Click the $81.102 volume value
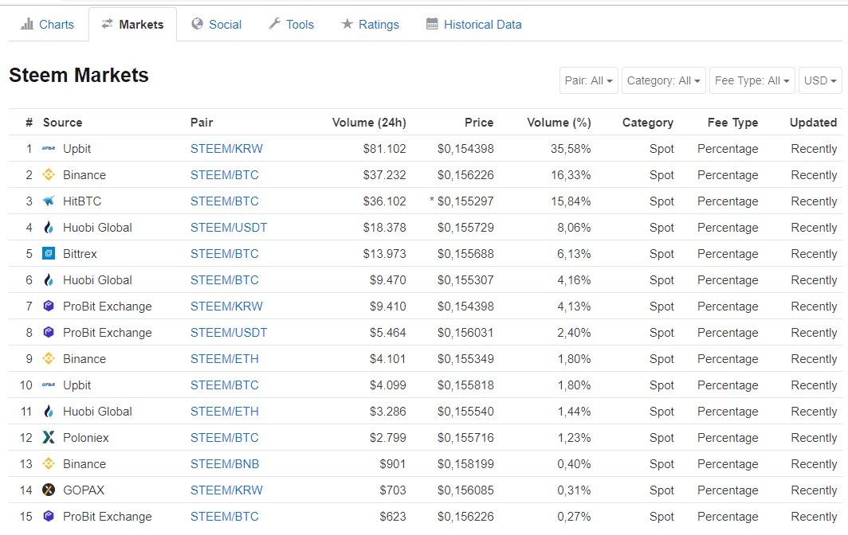This screenshot has width=848, height=535. pyautogui.click(x=384, y=149)
